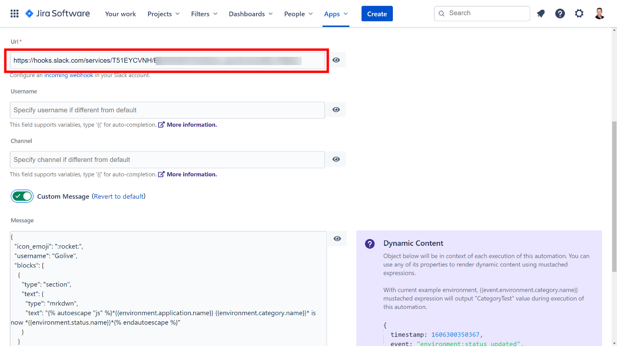Viewport: 617px width, 347px height.
Task: Open the user profile avatar
Action: (x=599, y=13)
